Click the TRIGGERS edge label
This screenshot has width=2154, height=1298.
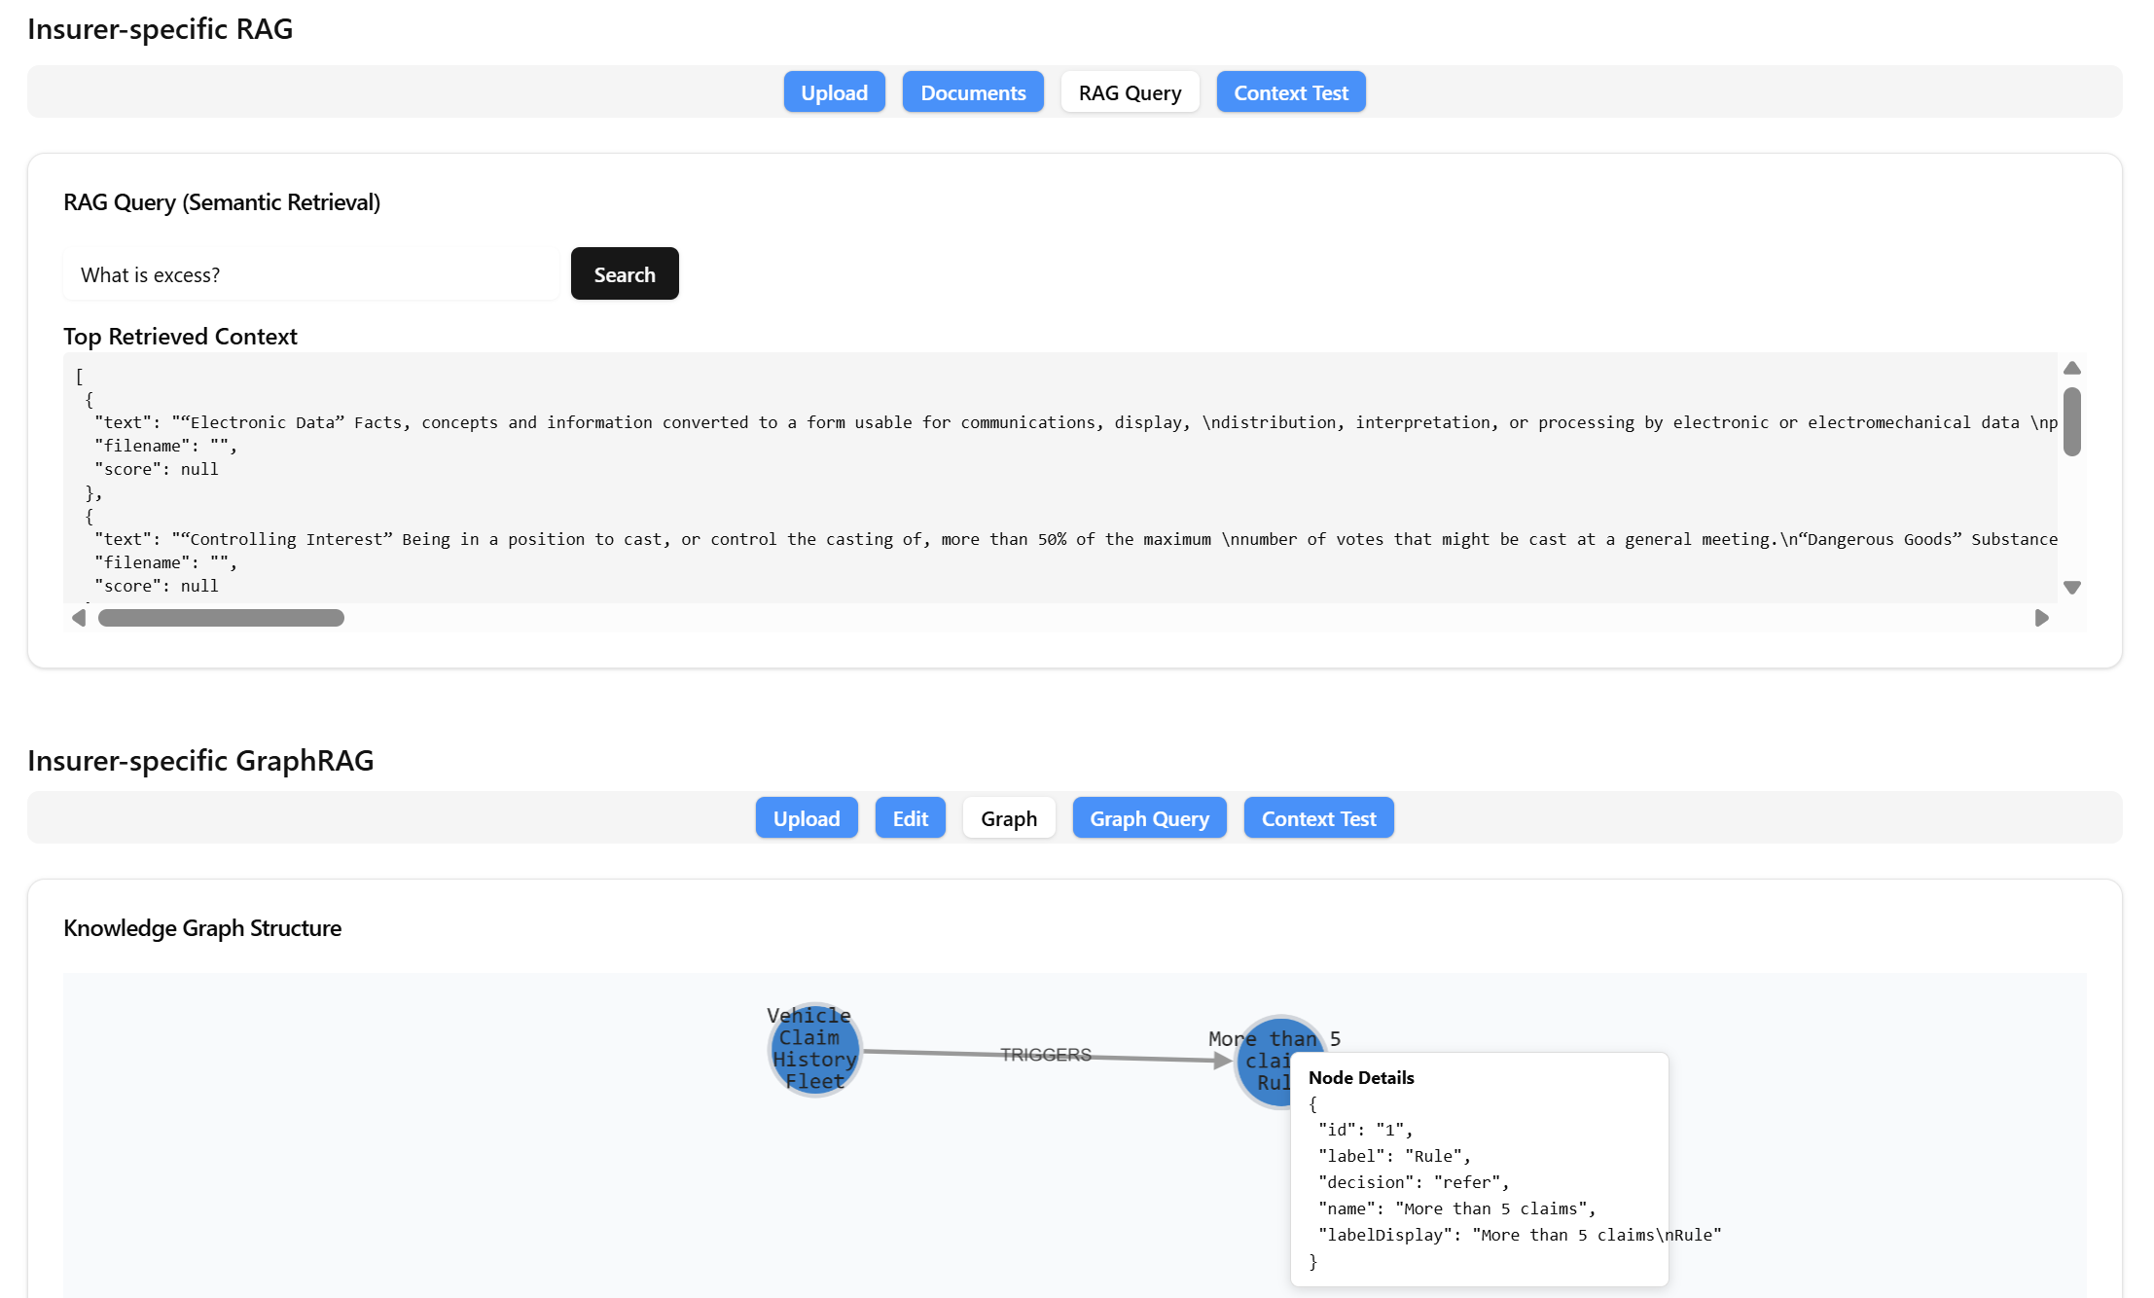(1046, 1055)
